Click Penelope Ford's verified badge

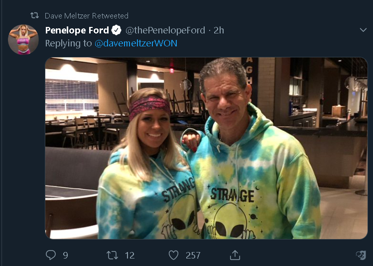(x=116, y=30)
